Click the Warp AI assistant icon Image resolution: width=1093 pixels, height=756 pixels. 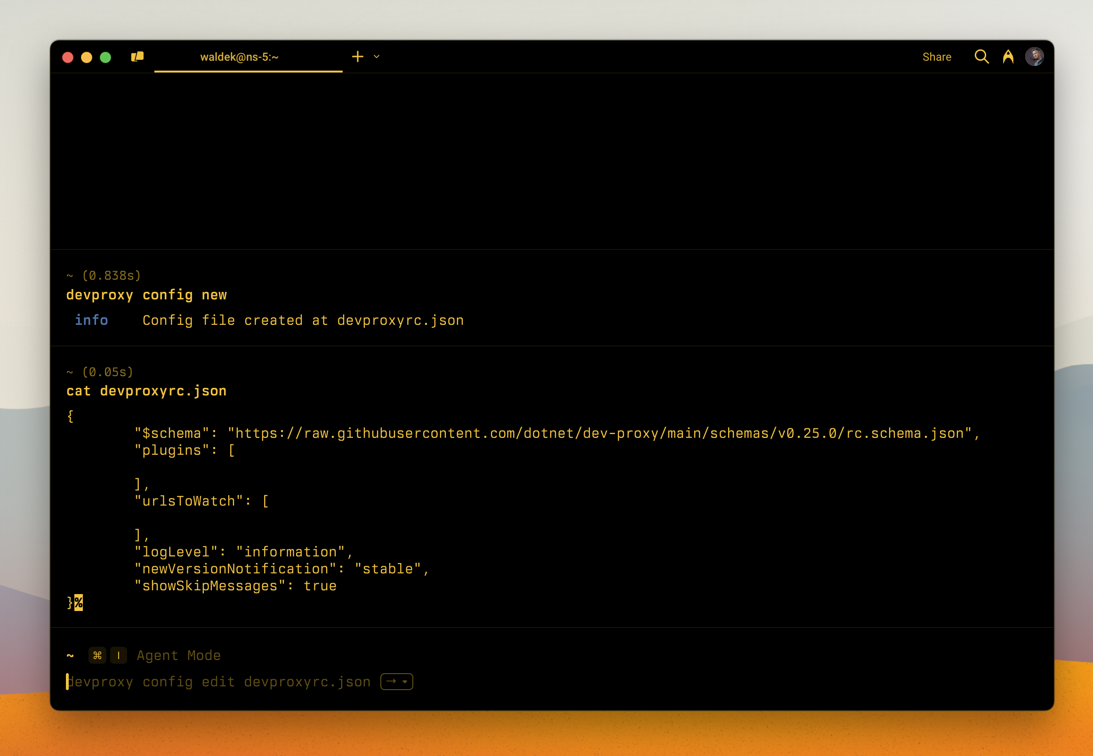1009,56
